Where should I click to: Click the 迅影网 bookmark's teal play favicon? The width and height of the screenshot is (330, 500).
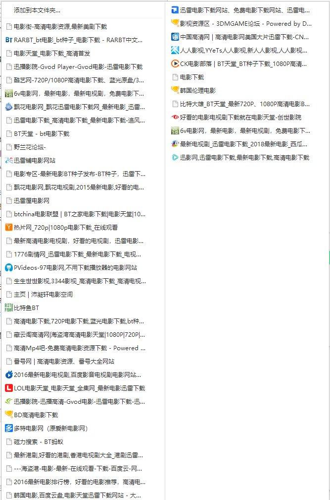pos(175,158)
